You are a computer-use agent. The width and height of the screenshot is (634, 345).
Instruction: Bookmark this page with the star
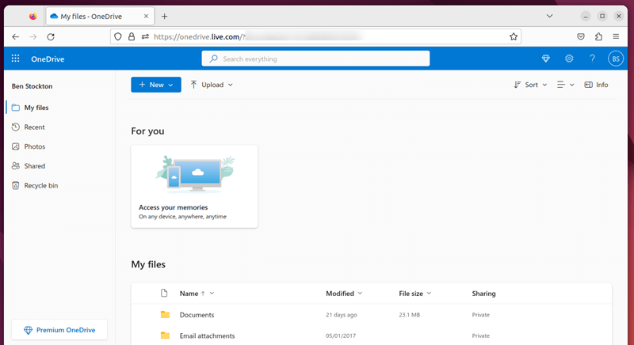click(513, 36)
